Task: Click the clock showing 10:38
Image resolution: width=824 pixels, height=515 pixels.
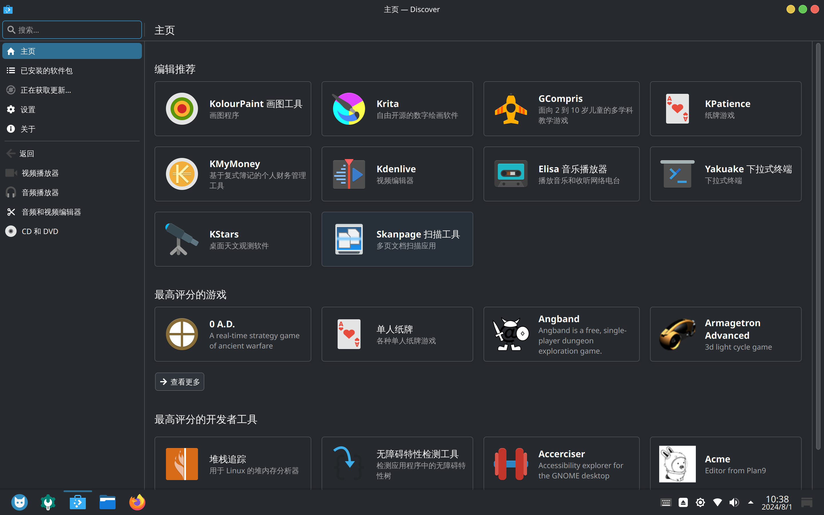Action: click(777, 502)
